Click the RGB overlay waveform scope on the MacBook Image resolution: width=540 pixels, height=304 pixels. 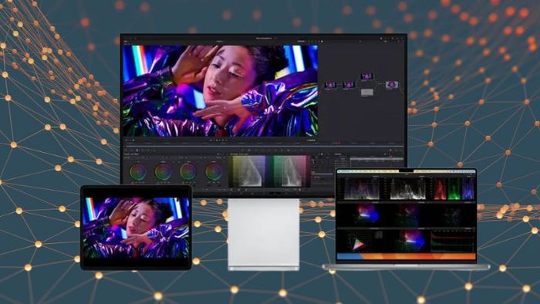point(362,189)
